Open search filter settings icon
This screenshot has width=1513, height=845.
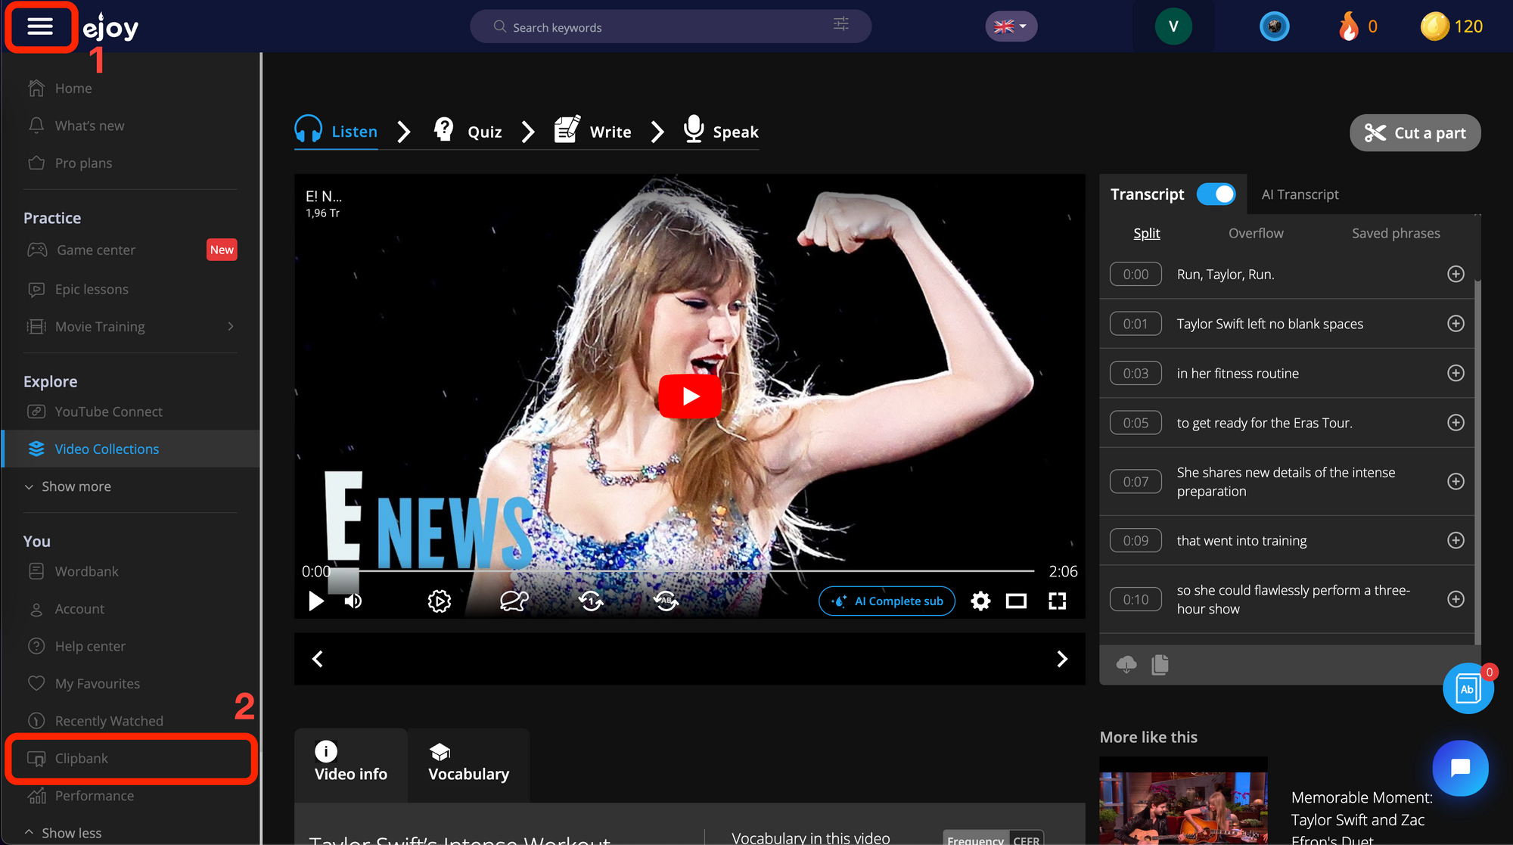840,24
